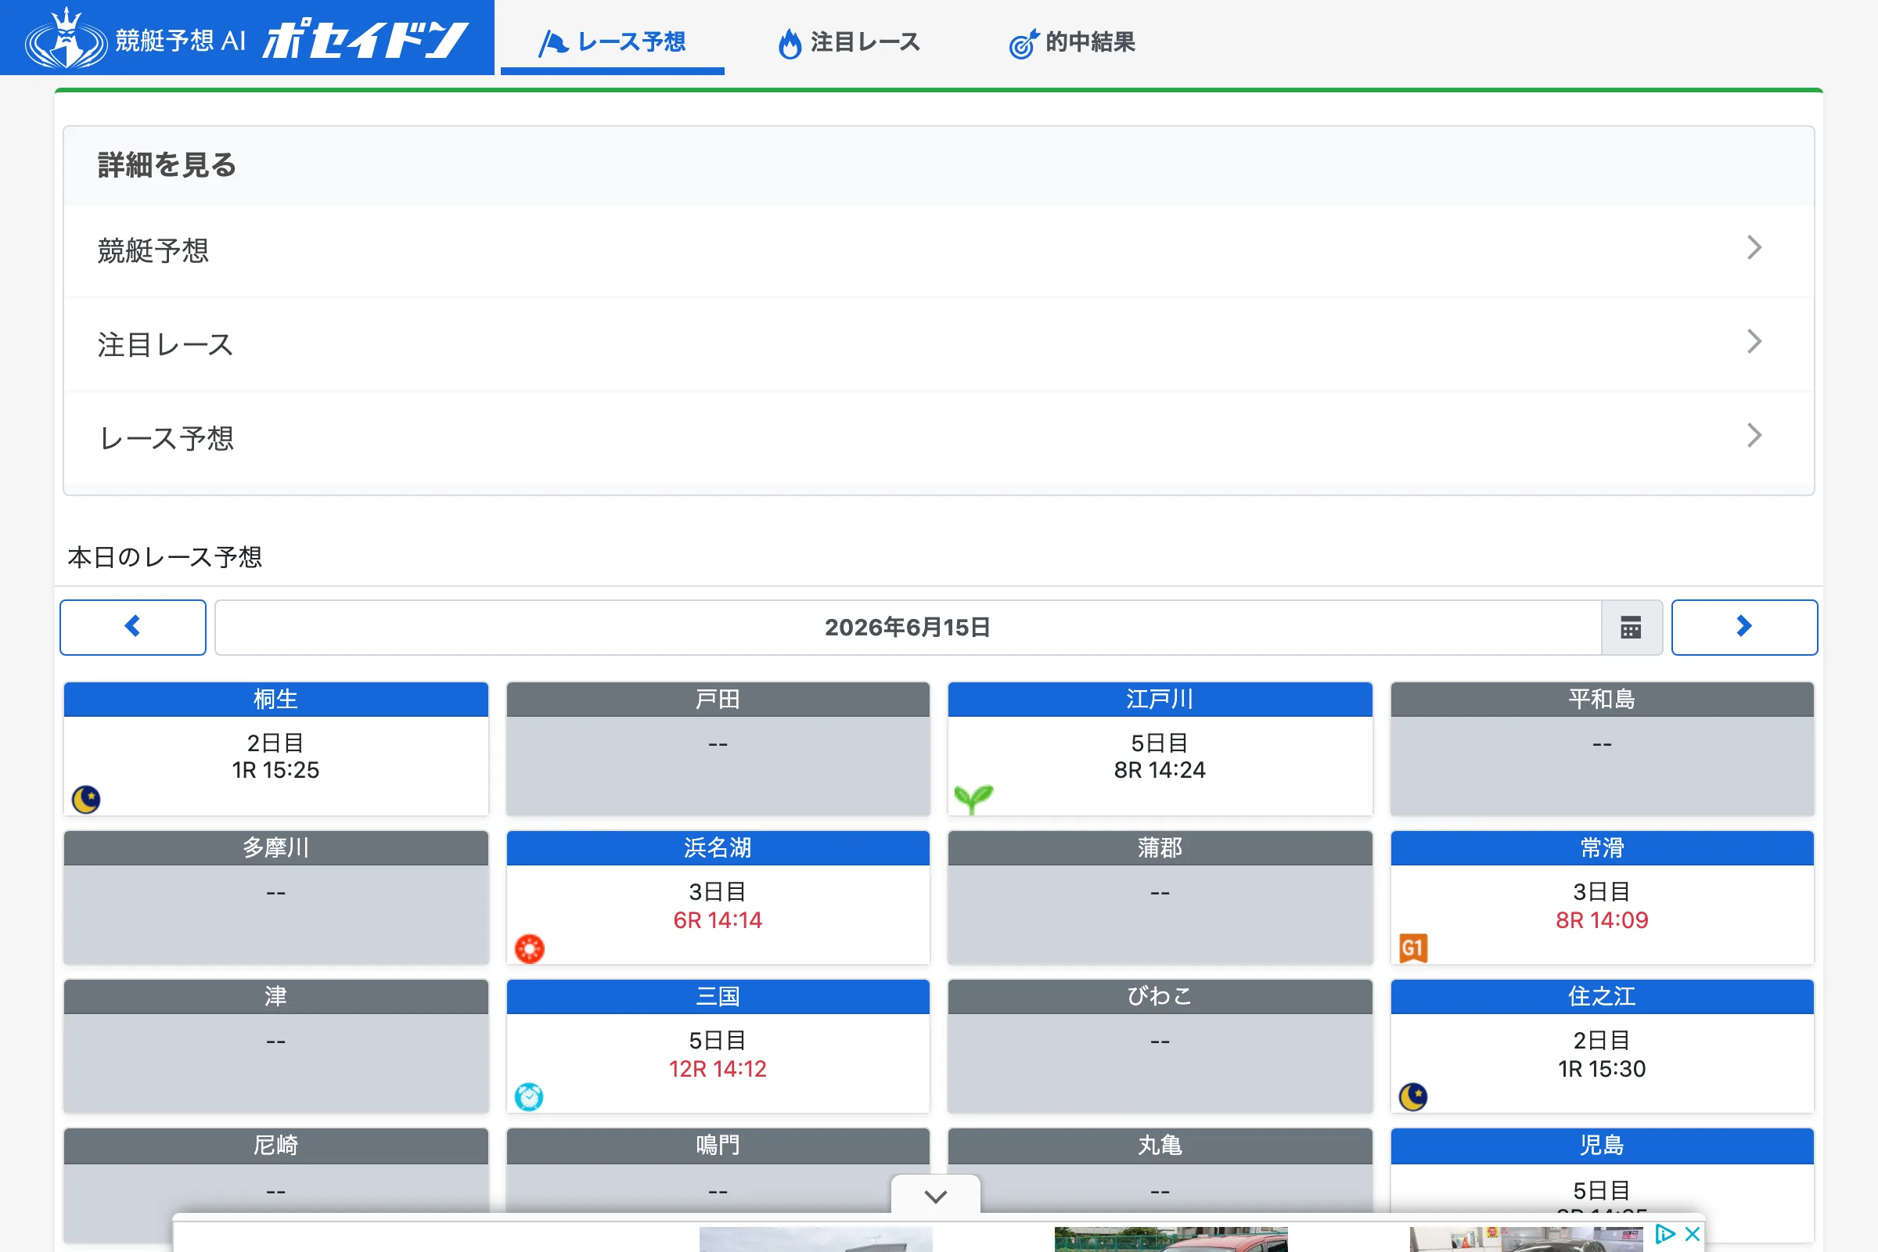Select the びわこ venue card
This screenshot has width=1878, height=1252.
(1160, 1046)
